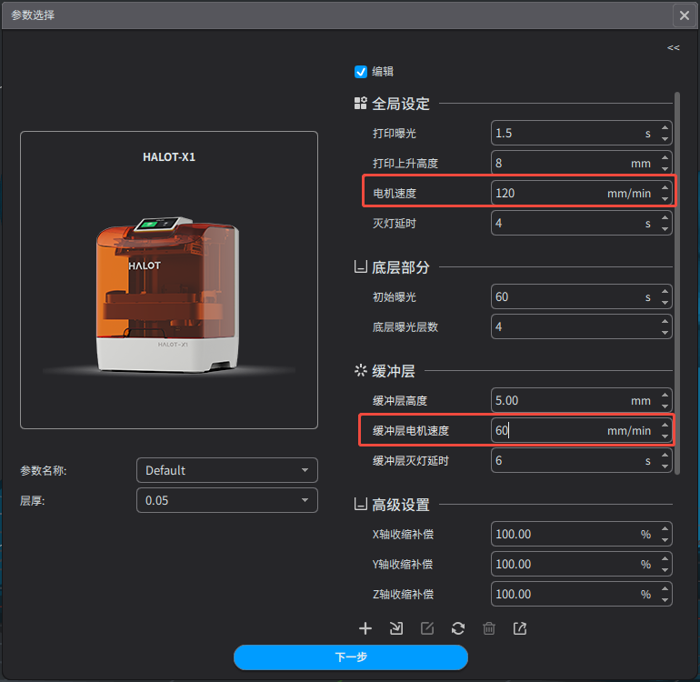This screenshot has height=682, width=700.
Task: Decrease 打印曝光 with the down arrow
Action: tap(665, 139)
